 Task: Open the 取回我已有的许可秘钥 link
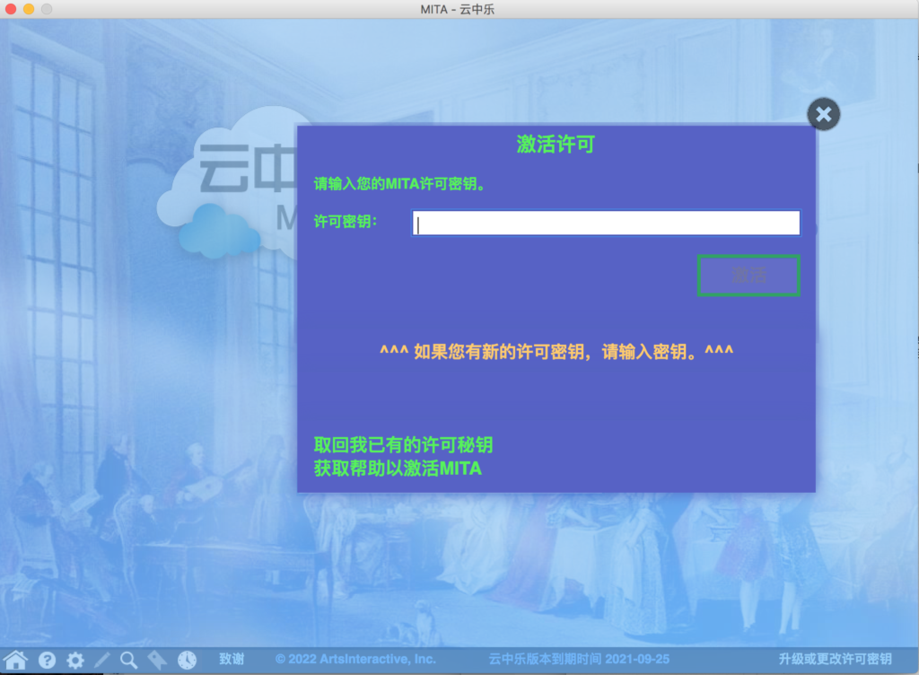pos(403,445)
